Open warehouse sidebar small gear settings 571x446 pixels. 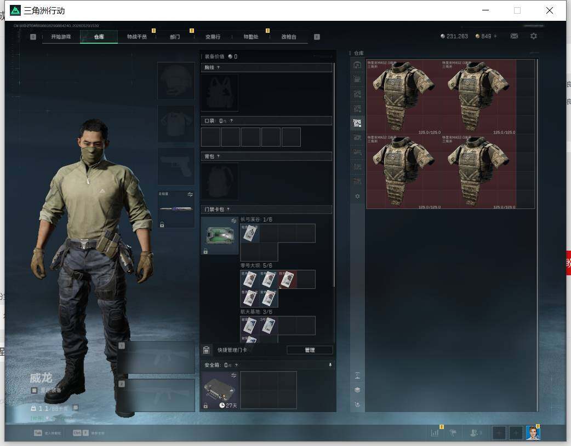[x=357, y=196]
